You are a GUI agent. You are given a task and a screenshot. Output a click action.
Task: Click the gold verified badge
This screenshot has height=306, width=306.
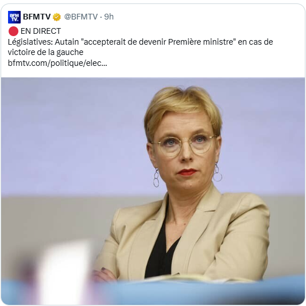tap(57, 17)
